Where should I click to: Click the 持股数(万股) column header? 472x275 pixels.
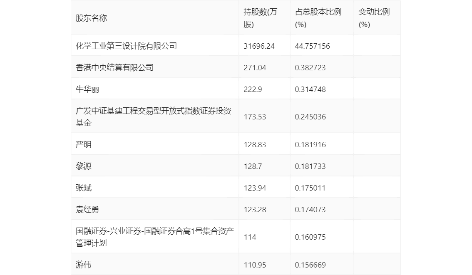pyautogui.click(x=261, y=18)
